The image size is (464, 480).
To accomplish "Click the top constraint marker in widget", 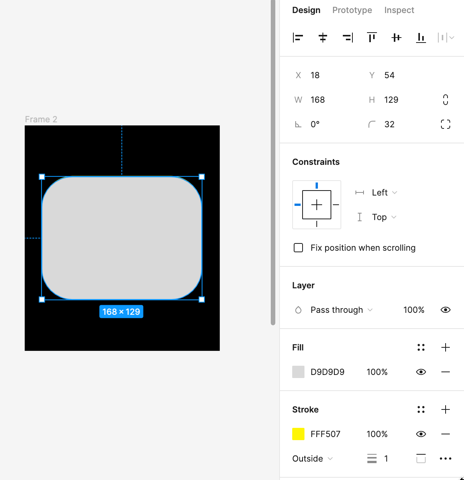I will (x=317, y=186).
